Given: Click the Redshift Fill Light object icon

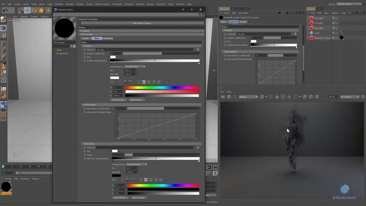Looking at the screenshot, I should 311,23.
